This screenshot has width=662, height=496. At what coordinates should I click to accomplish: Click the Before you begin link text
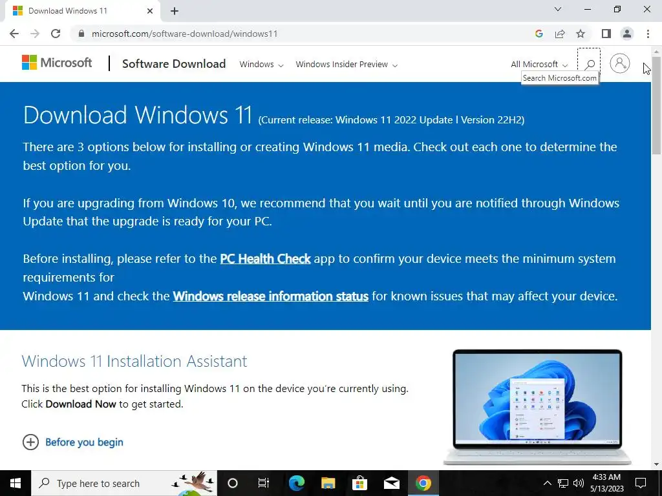pos(85,442)
